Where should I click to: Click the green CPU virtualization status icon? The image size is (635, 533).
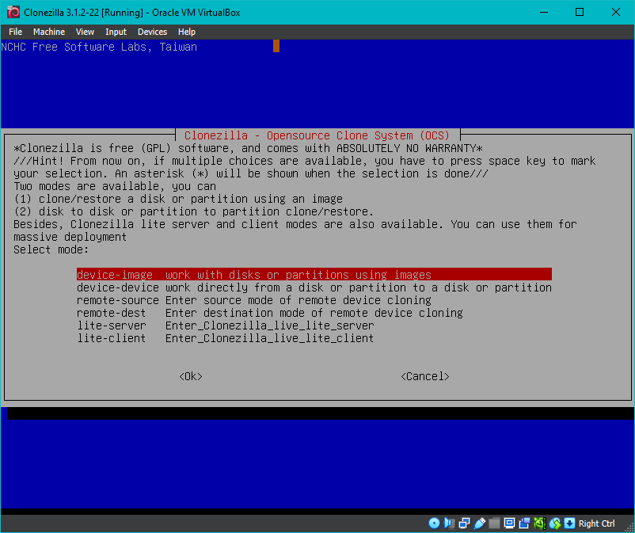tap(539, 523)
